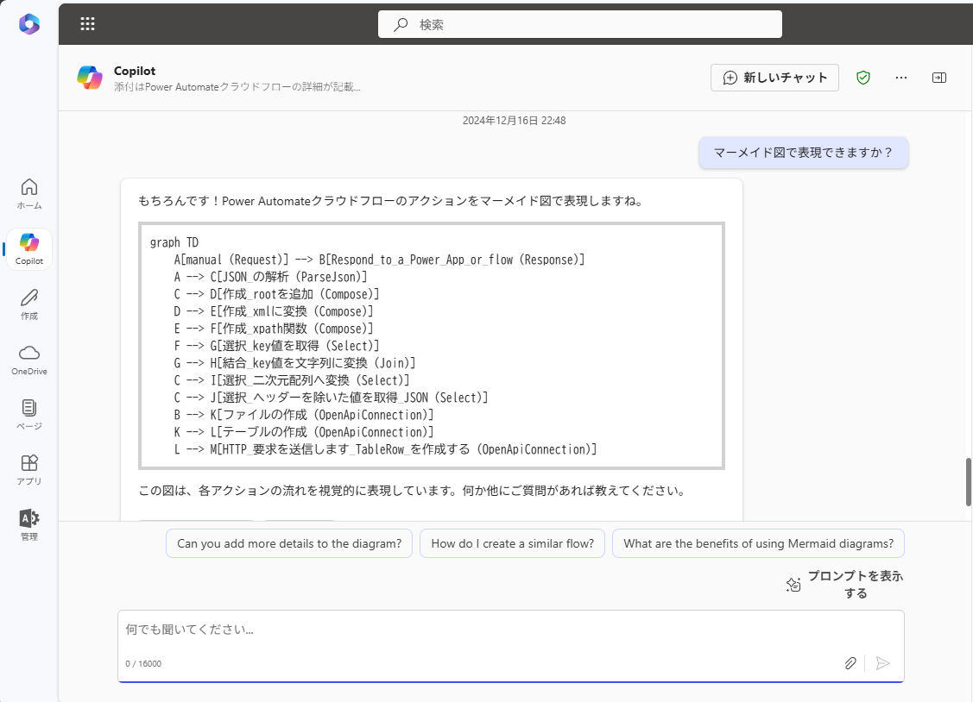Open the ホーム sidebar item
Image resolution: width=973 pixels, height=702 pixels.
pos(29,194)
